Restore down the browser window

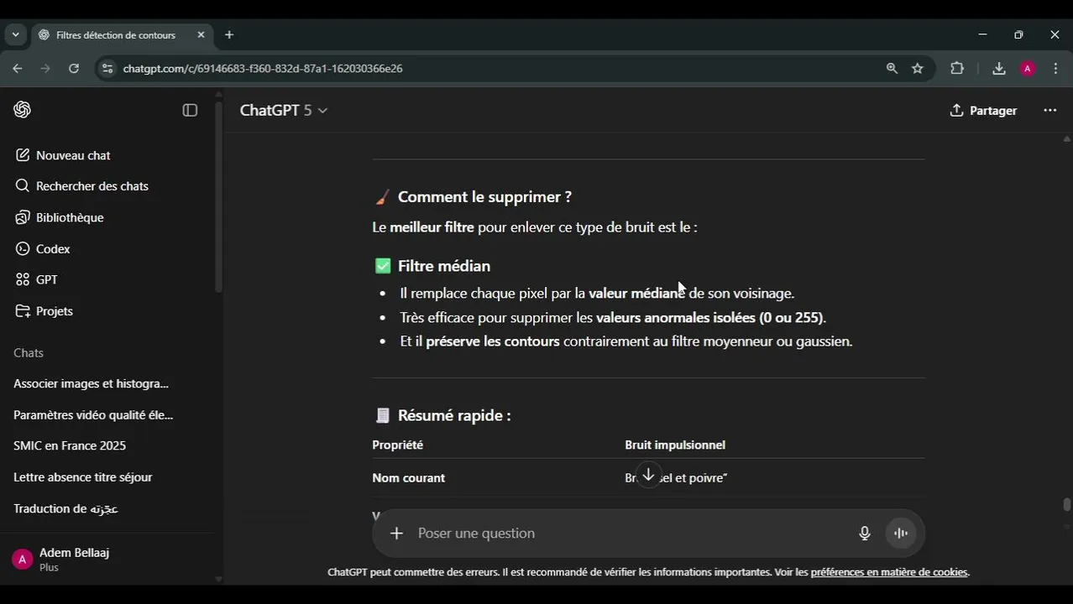[1018, 35]
